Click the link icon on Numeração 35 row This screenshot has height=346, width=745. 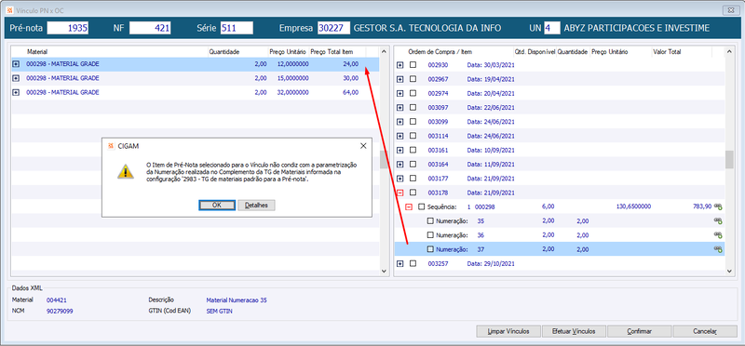(718, 220)
